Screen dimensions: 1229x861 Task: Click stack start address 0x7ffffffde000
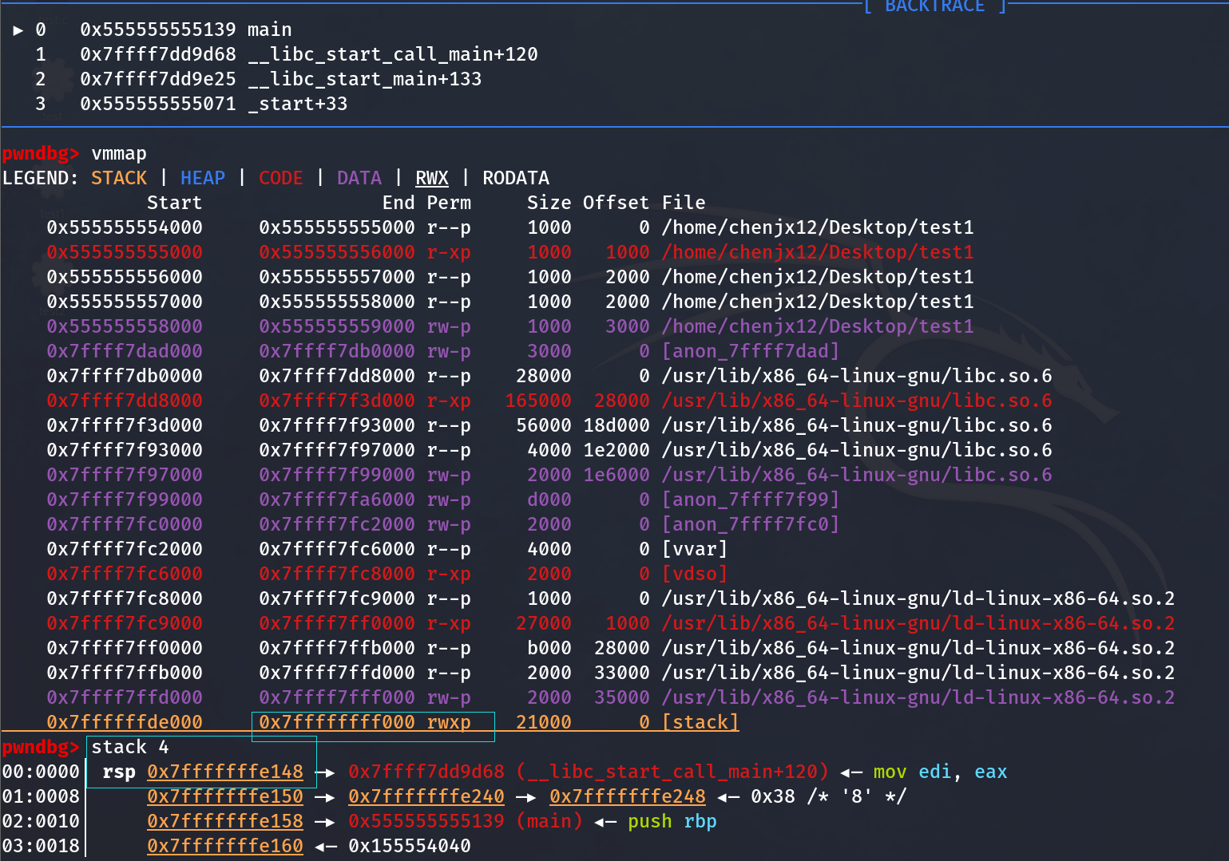pos(125,722)
